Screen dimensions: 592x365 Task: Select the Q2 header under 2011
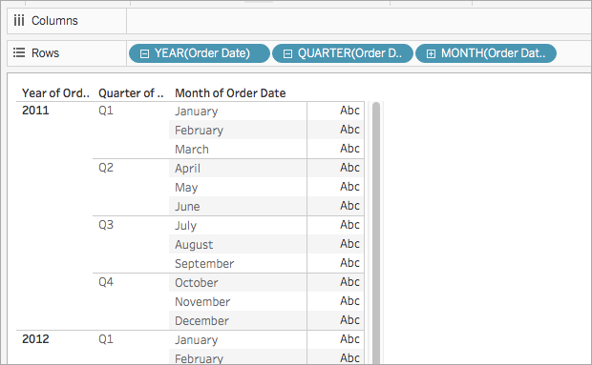(x=106, y=167)
